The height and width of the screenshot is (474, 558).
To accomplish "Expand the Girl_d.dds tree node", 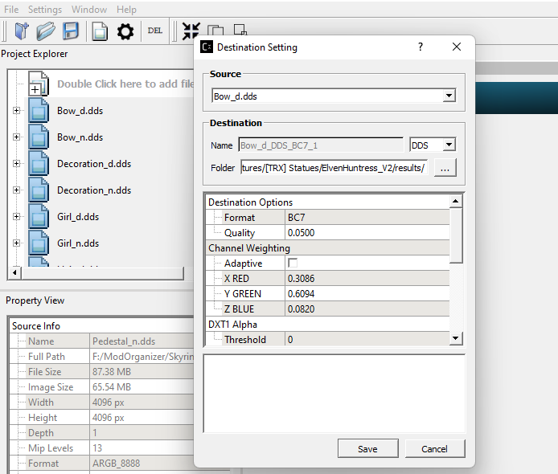I will coord(16,217).
